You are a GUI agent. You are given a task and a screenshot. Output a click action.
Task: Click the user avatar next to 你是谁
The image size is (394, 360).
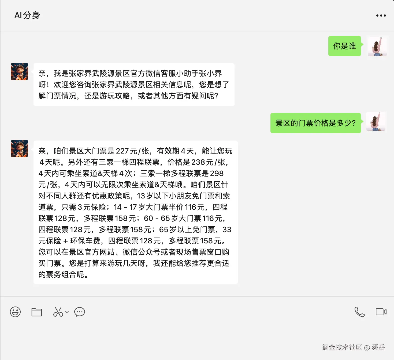click(377, 46)
